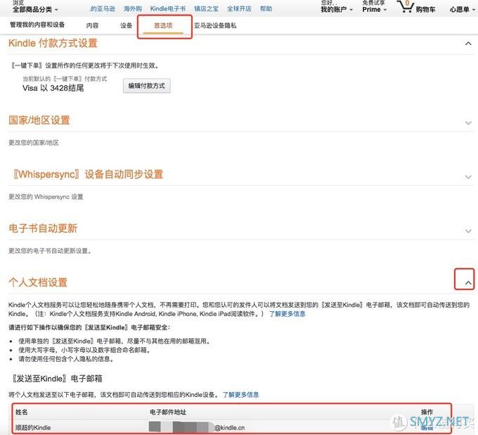Click 了解更多信息 link under 发送至Kindle 电子邮箱
Viewport: 478px width, 435px height.
[x=240, y=395]
